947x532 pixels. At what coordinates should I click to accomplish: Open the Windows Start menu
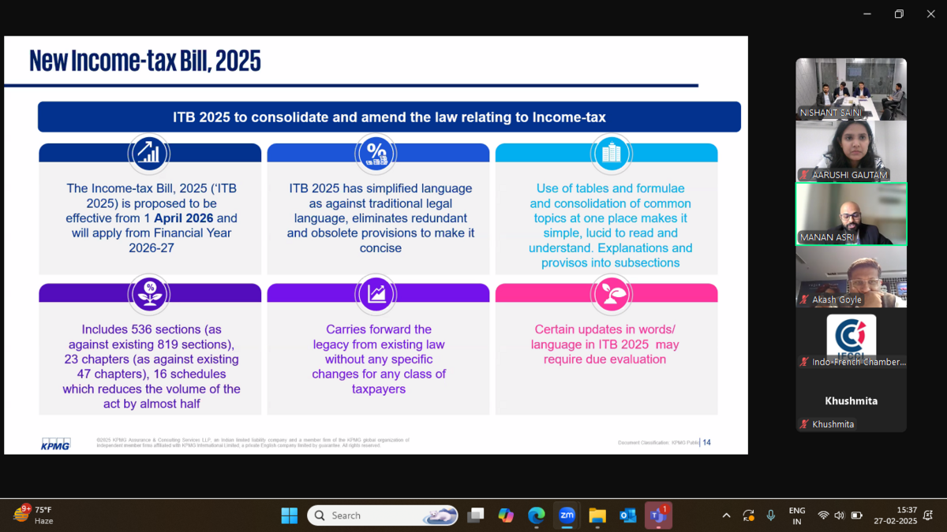290,515
